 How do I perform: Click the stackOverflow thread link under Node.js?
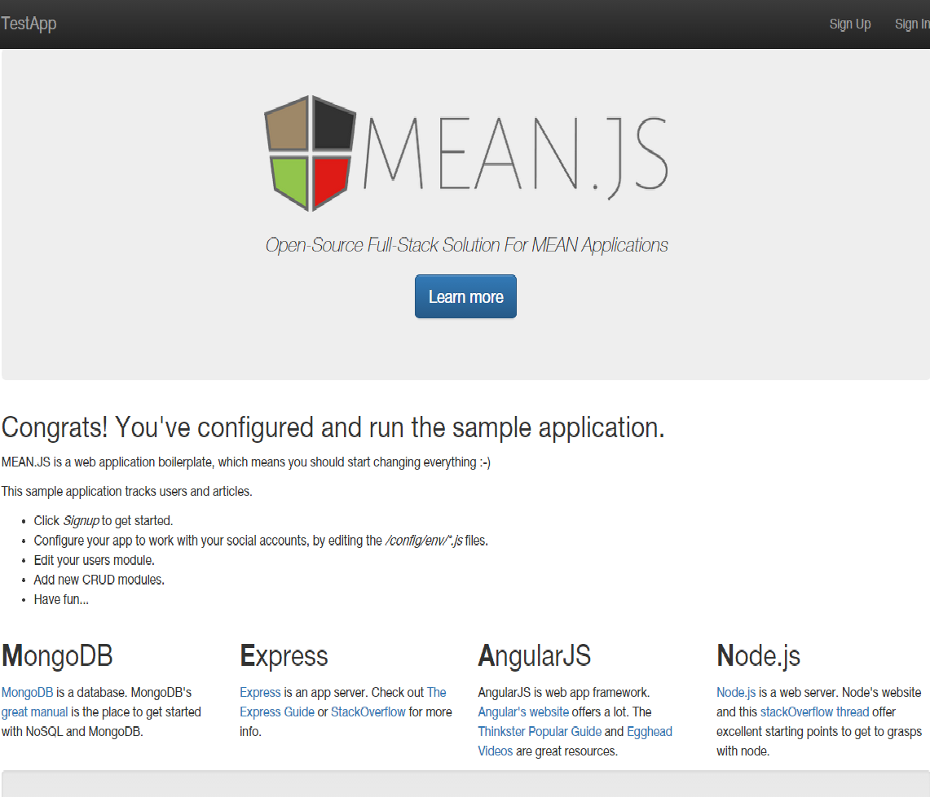pyautogui.click(x=813, y=712)
